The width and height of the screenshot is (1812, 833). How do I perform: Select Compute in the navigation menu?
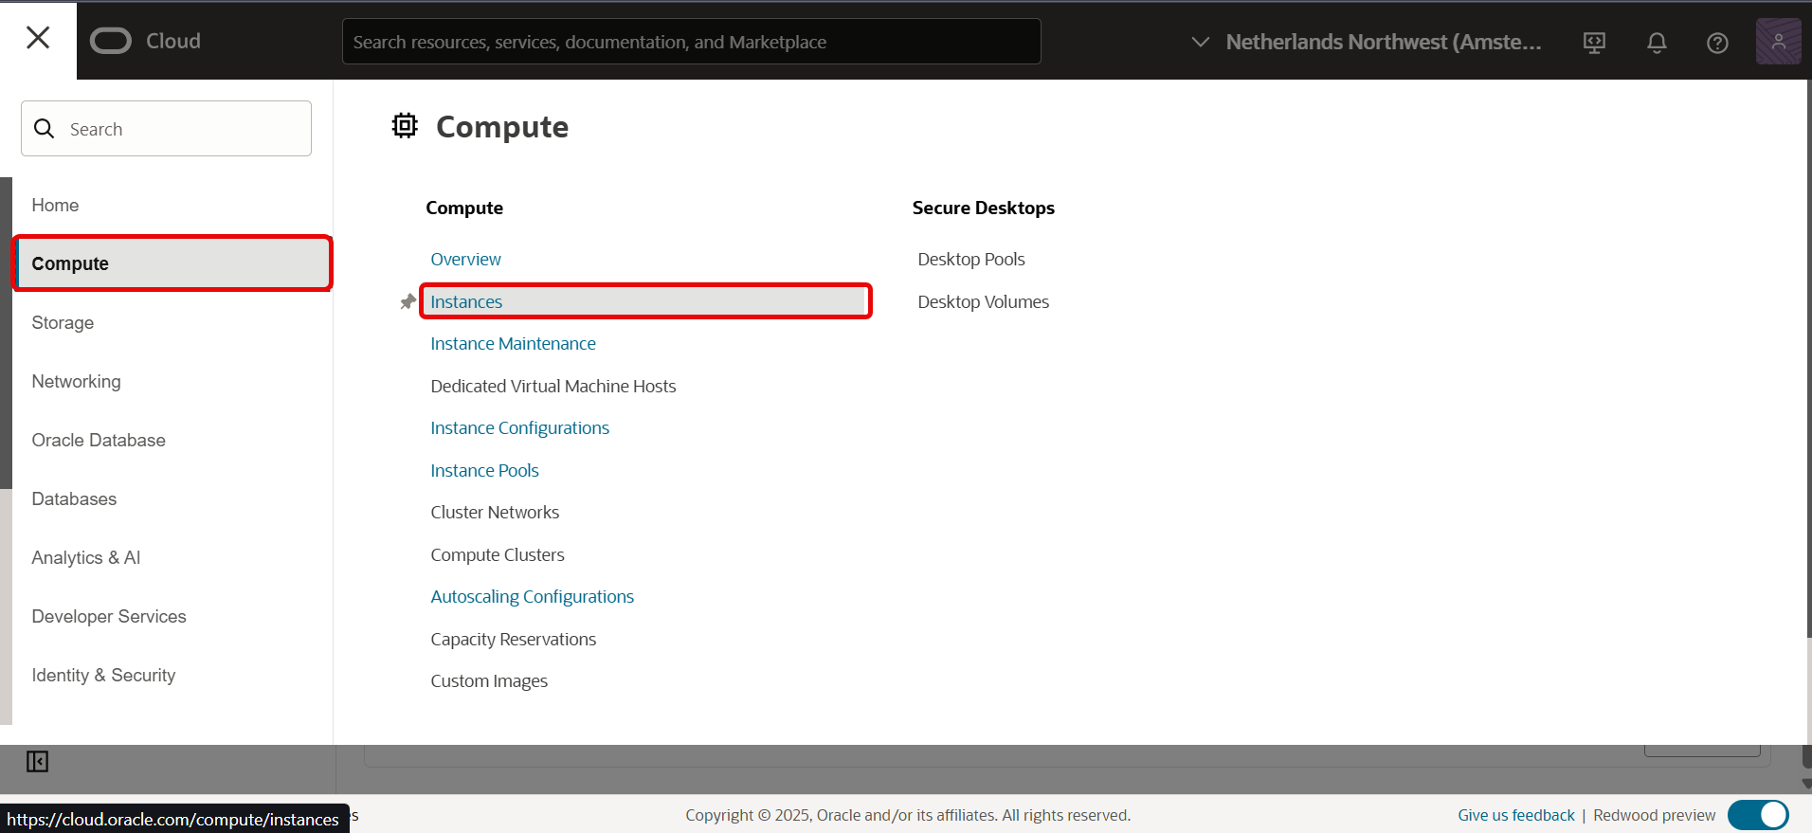172,263
